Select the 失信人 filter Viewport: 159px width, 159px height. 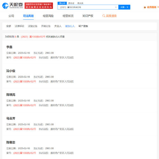[58, 26]
